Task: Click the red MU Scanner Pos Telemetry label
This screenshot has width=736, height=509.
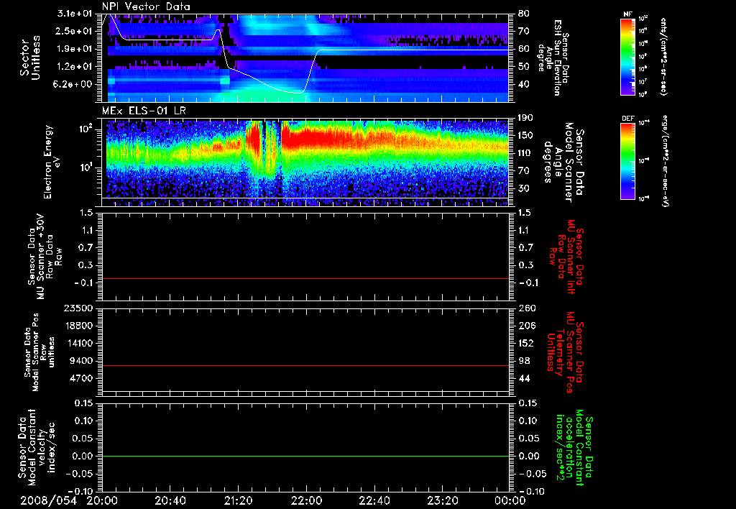Action: [x=565, y=352]
